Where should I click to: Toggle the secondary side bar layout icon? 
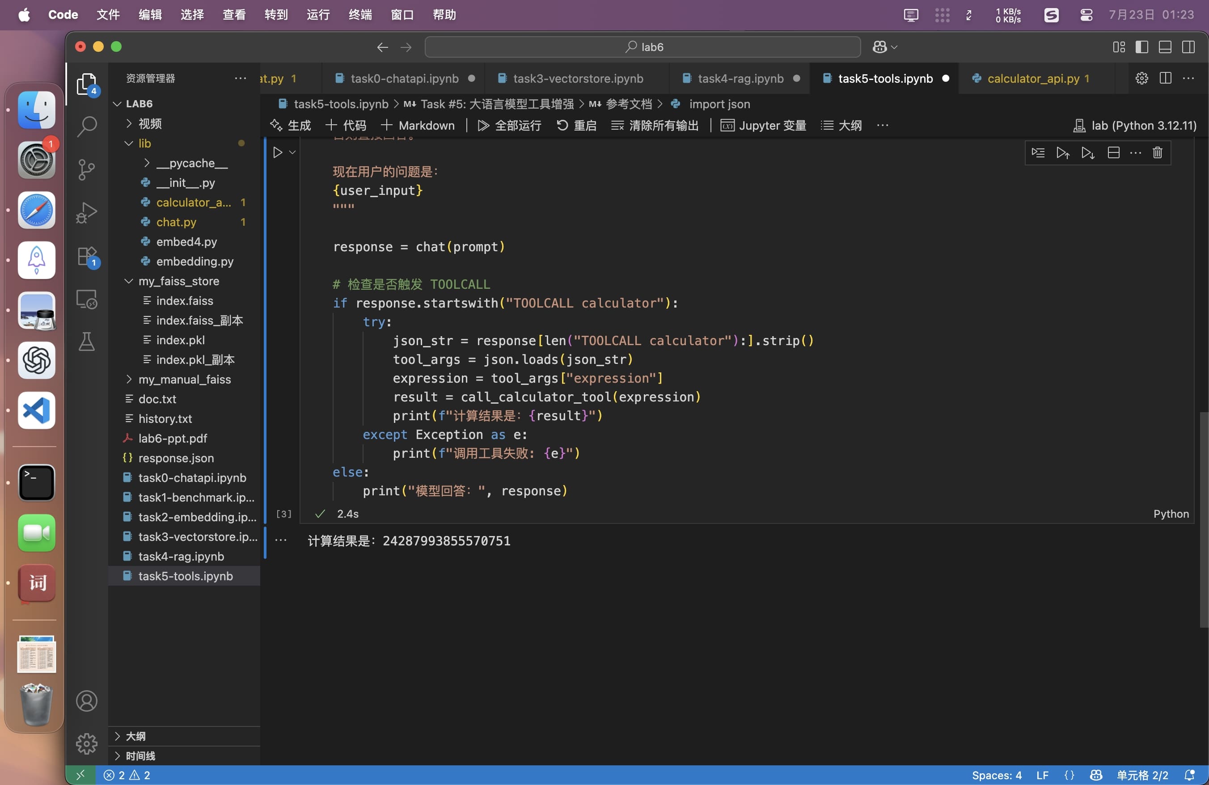(x=1188, y=46)
